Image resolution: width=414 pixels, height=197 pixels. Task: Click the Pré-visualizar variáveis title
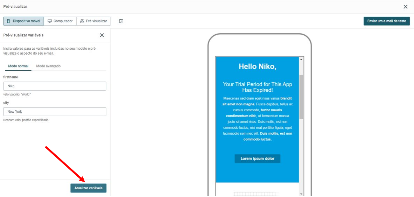coord(23,35)
